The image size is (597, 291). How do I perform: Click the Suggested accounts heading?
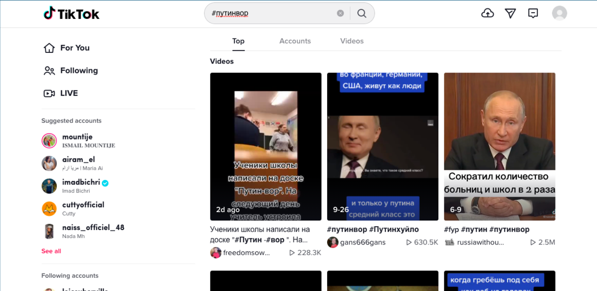coord(71,121)
